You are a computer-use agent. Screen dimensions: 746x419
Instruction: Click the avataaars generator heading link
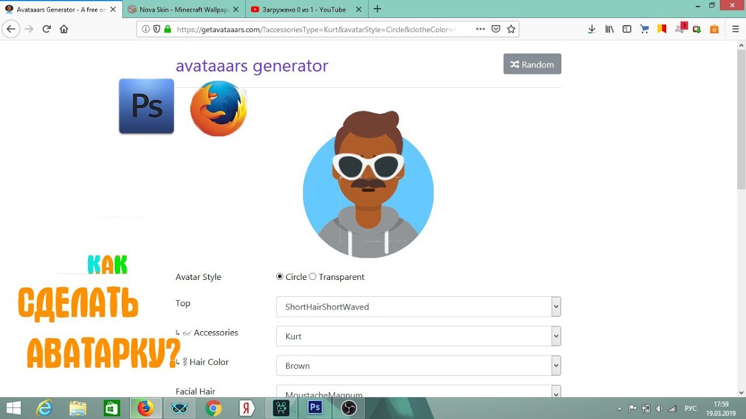pyautogui.click(x=252, y=66)
